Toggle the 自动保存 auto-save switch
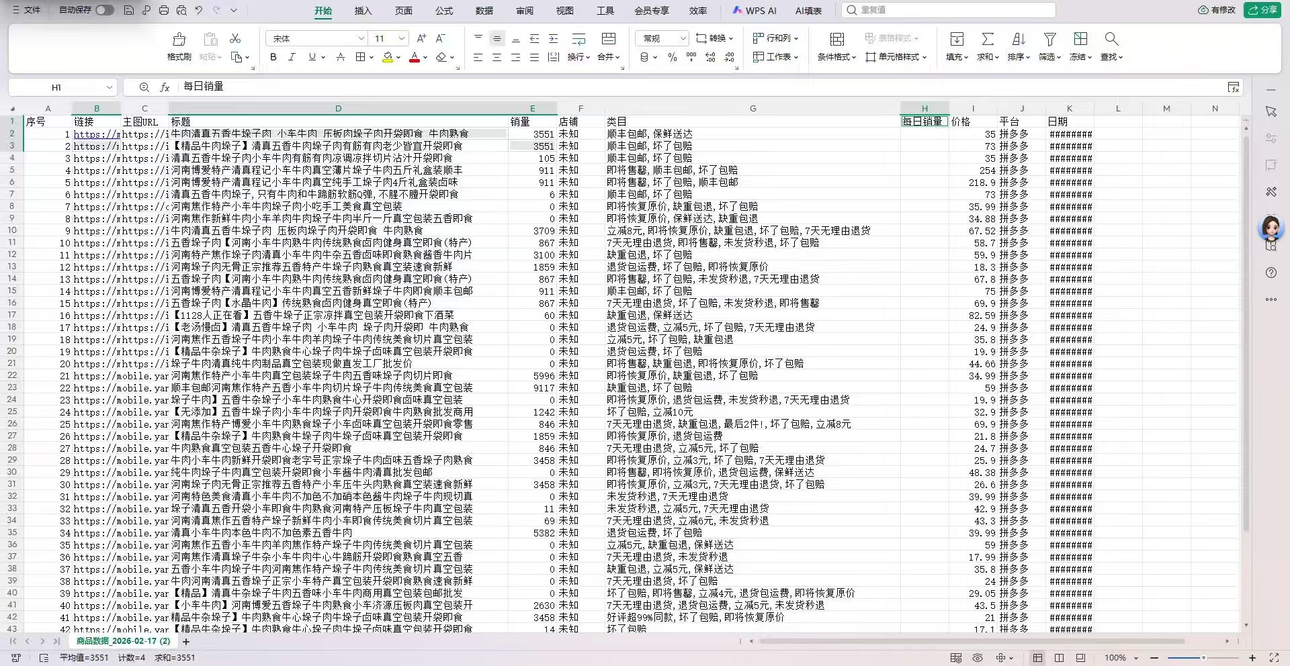The image size is (1290, 666). [105, 10]
